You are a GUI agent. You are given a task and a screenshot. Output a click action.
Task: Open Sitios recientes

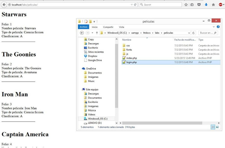click(96, 52)
